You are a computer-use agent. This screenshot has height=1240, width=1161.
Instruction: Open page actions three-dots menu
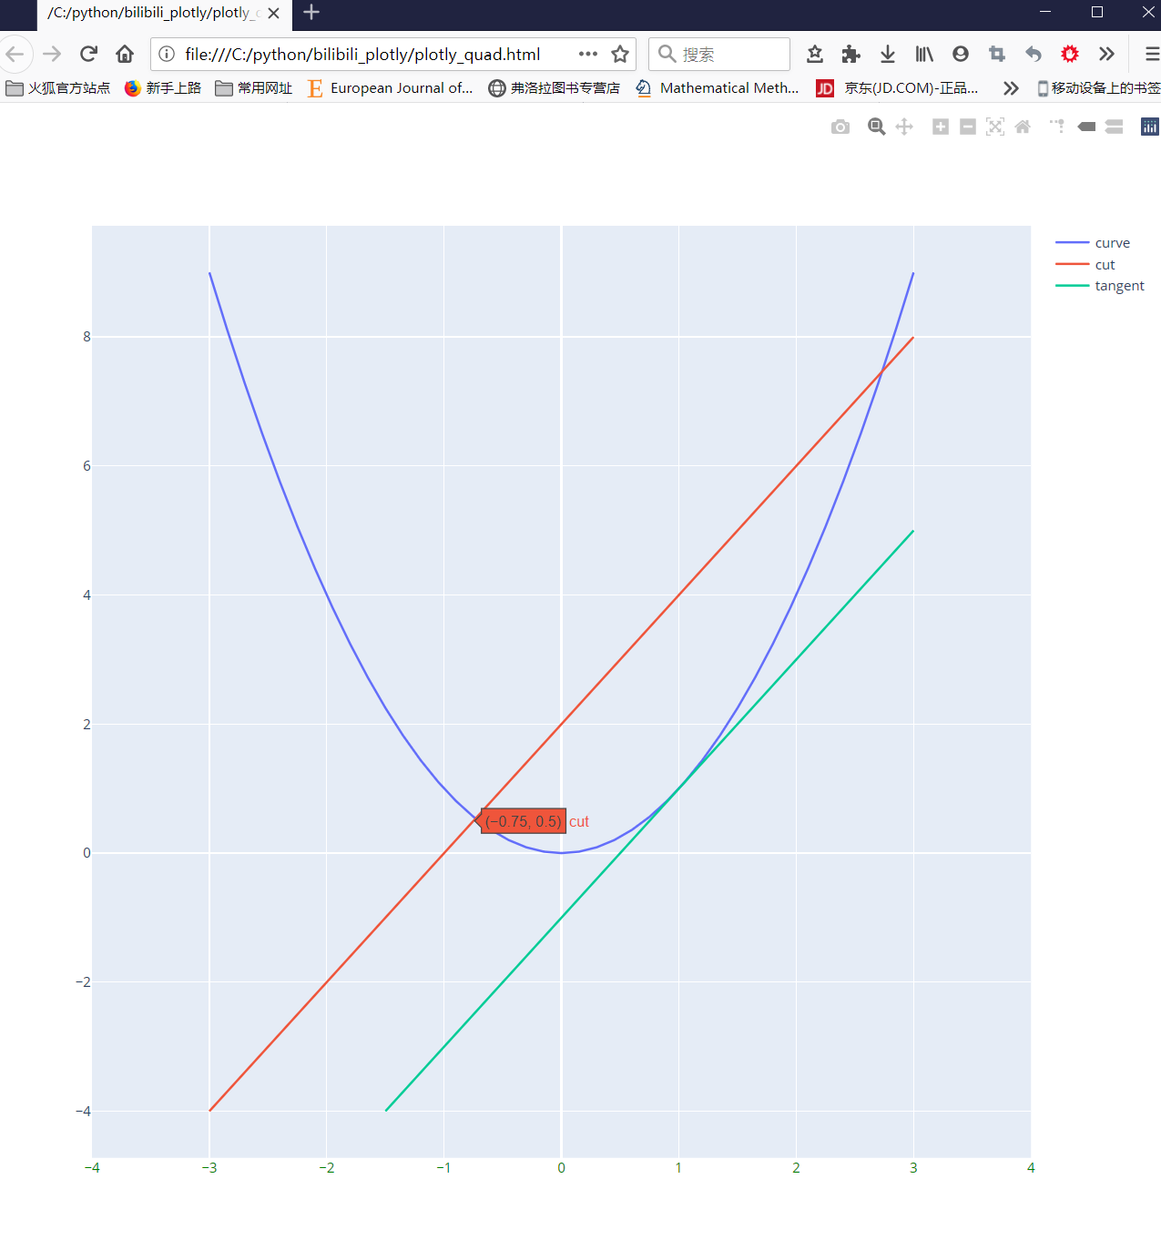pos(588,54)
